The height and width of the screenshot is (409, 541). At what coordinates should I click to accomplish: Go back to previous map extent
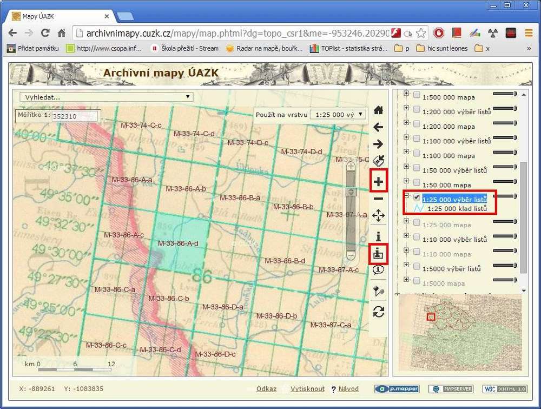[379, 127]
